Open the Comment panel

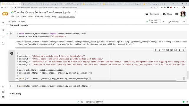(x=152, y=14)
